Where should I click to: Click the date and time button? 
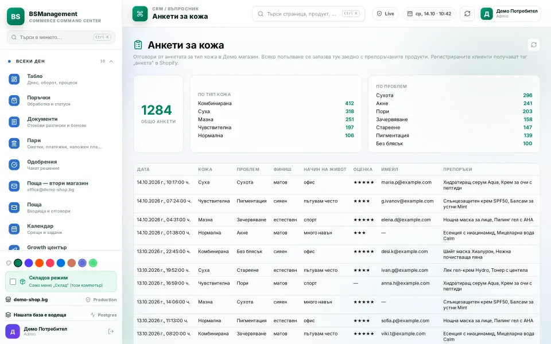click(429, 14)
